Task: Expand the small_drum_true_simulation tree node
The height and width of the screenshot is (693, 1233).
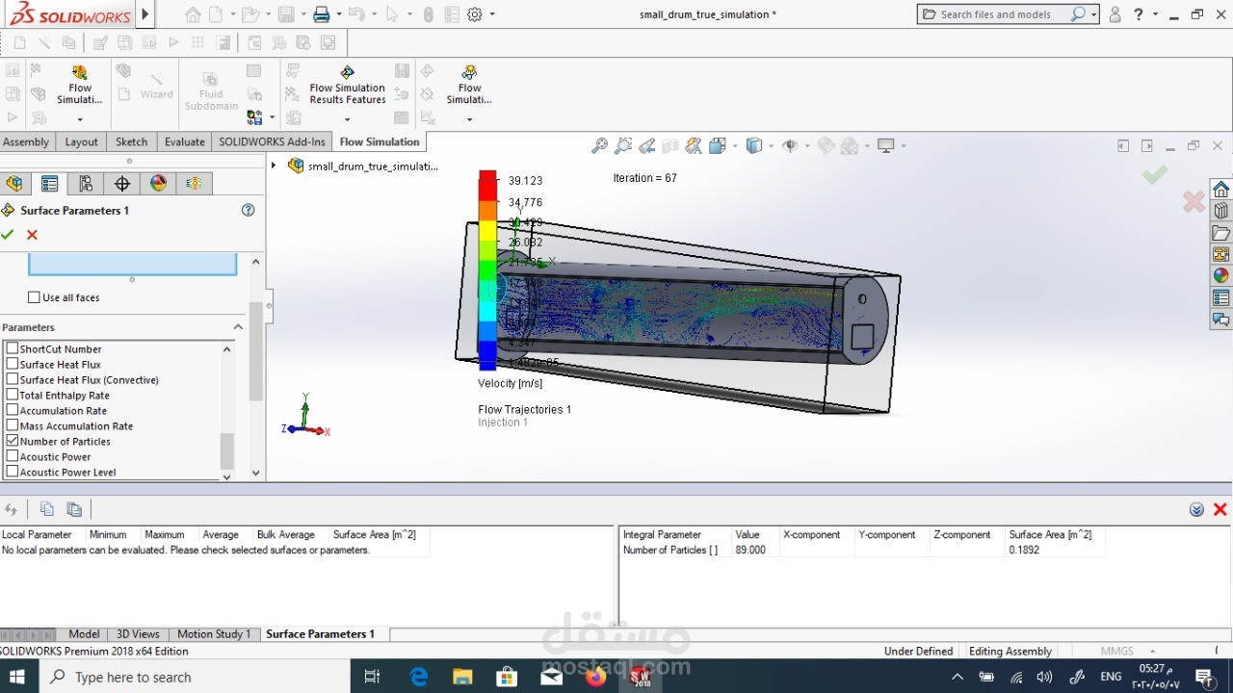Action: 274,166
